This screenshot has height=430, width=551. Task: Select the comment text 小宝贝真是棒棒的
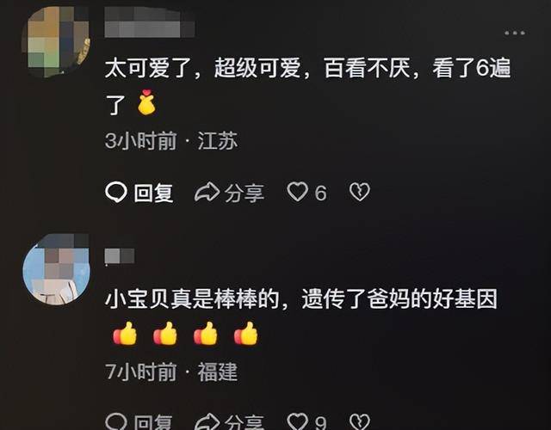tap(192, 298)
